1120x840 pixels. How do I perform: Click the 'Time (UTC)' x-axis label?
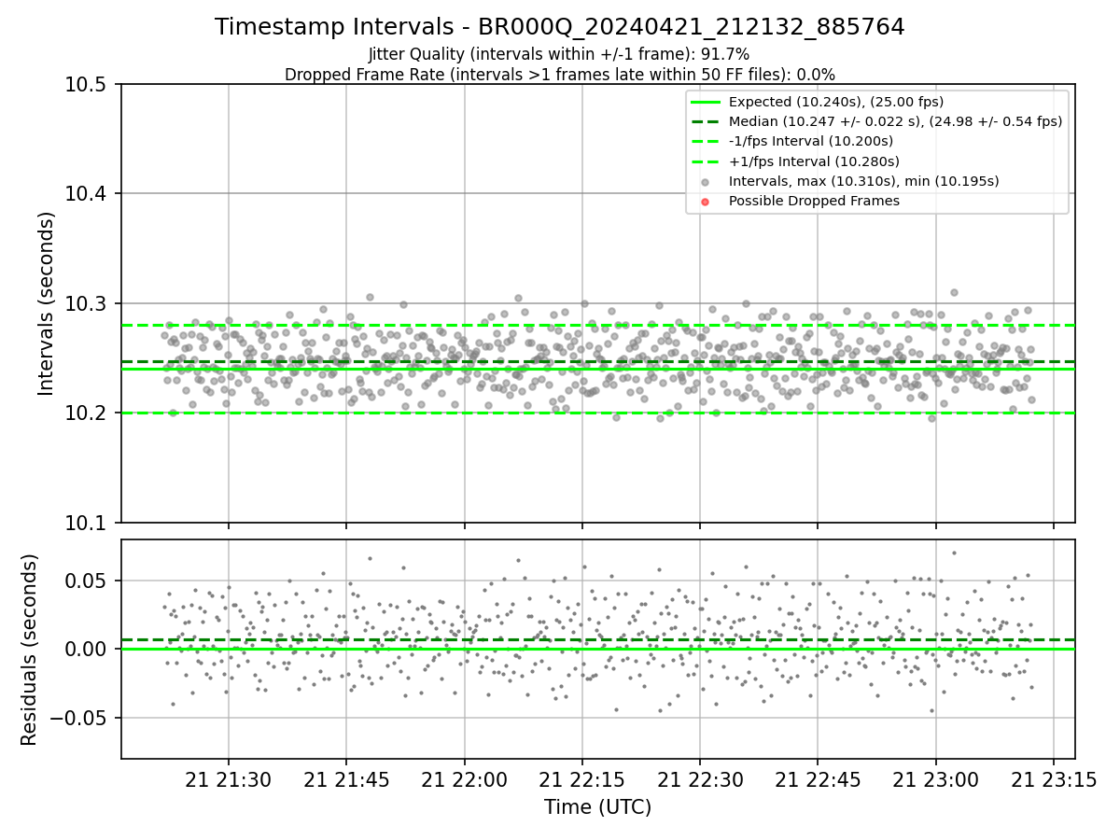(x=598, y=807)
